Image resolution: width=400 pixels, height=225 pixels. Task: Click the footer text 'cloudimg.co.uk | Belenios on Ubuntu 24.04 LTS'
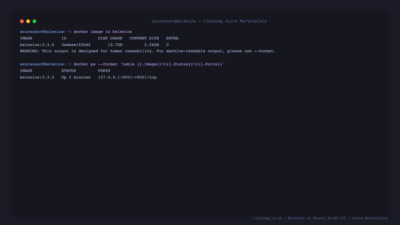click(299, 218)
